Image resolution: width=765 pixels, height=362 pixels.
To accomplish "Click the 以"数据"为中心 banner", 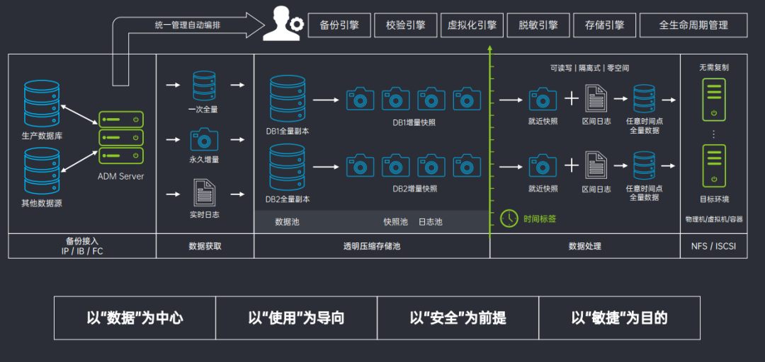I will [135, 318].
